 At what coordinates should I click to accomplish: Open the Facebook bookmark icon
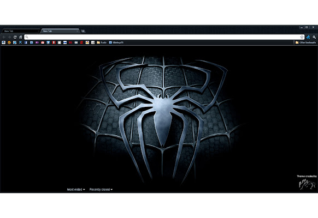point(26,43)
